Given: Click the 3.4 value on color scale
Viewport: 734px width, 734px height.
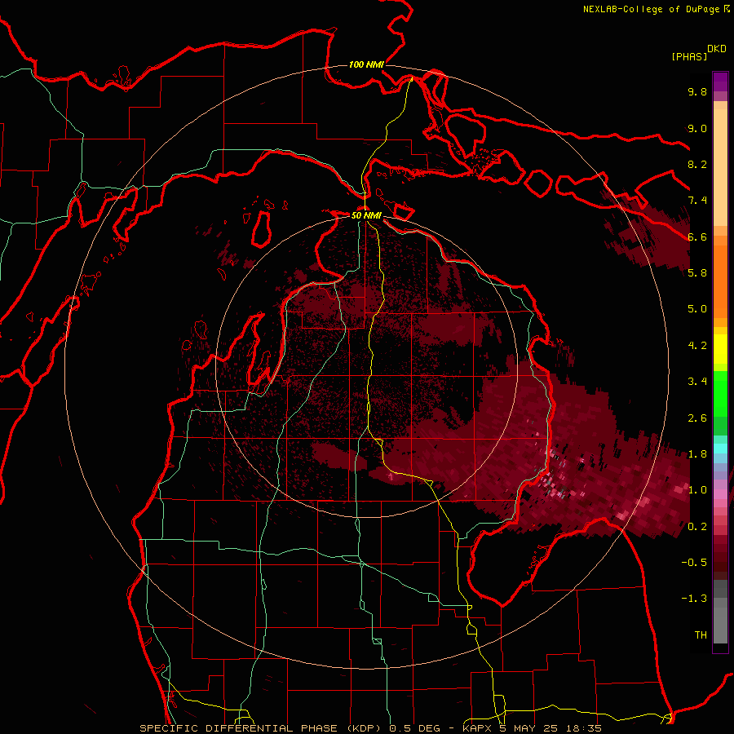Looking at the screenshot, I should pyautogui.click(x=697, y=381).
